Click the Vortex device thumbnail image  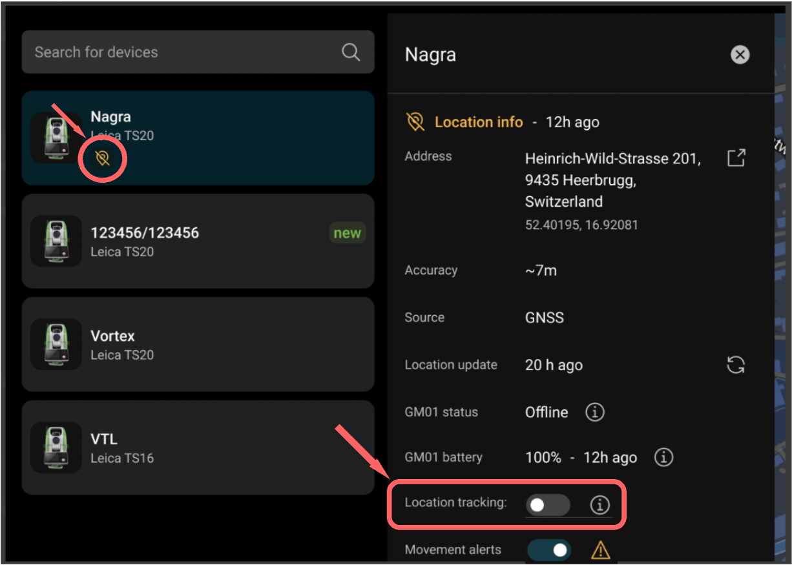(56, 344)
